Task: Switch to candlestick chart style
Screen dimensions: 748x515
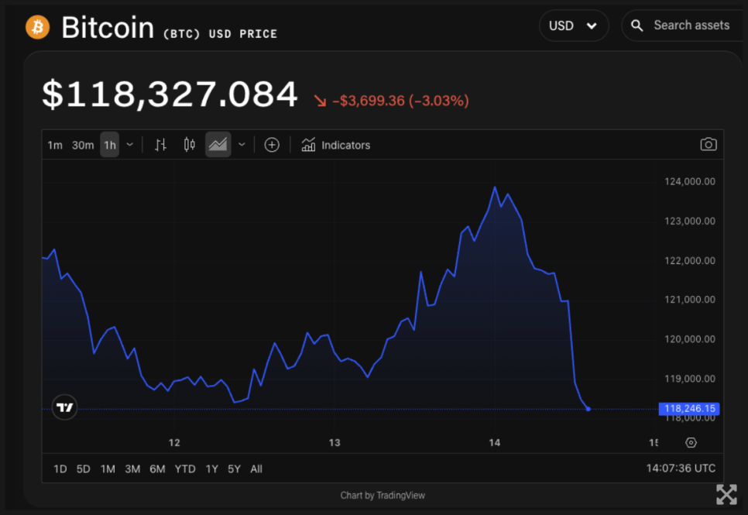Action: pos(190,145)
